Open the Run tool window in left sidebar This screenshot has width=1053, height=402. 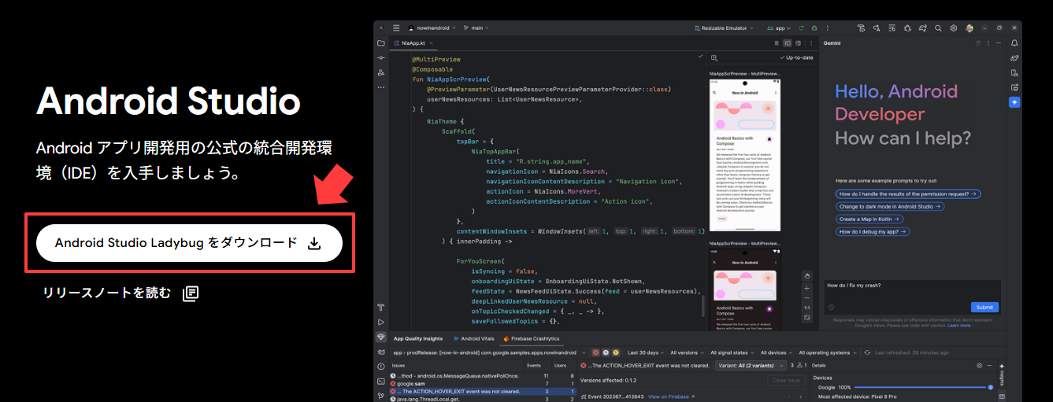tap(381, 322)
